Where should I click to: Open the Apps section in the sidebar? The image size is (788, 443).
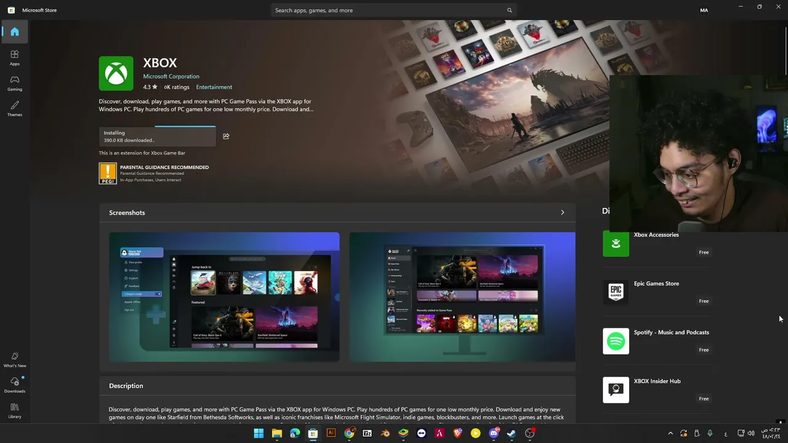(15, 57)
